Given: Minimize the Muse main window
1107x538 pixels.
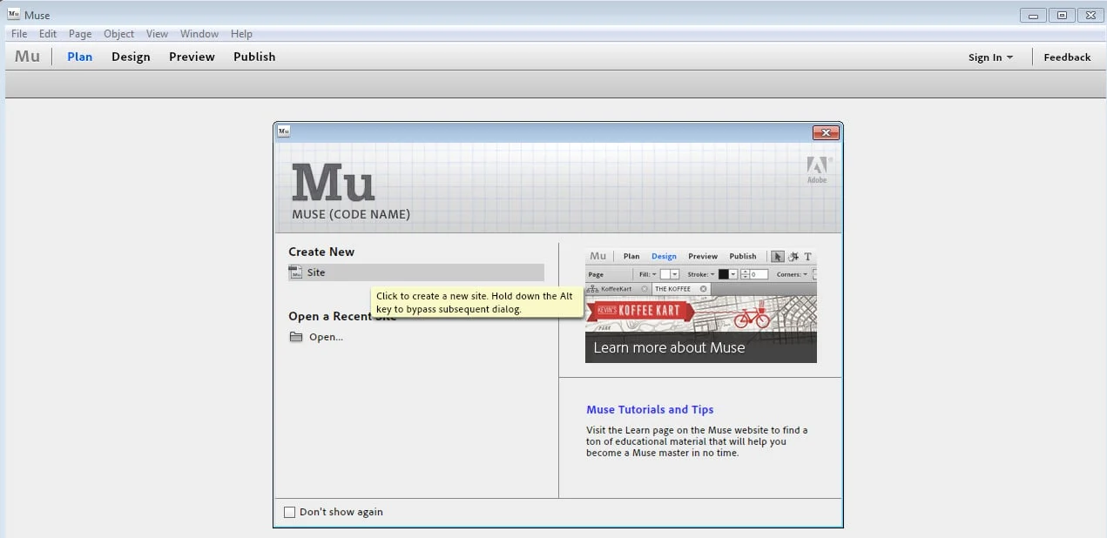Looking at the screenshot, I should tap(1033, 15).
